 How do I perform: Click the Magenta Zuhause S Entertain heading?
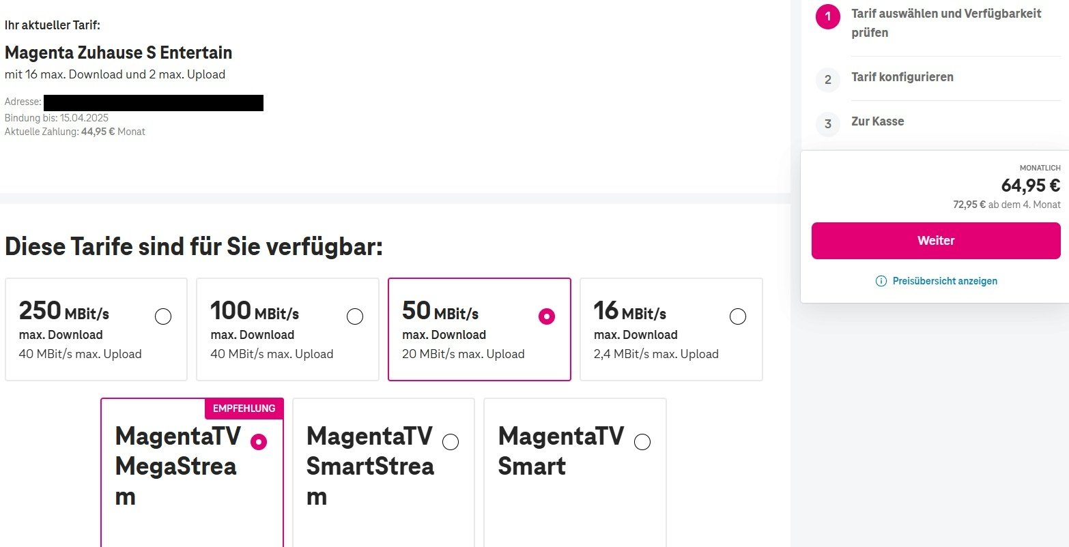tap(118, 53)
